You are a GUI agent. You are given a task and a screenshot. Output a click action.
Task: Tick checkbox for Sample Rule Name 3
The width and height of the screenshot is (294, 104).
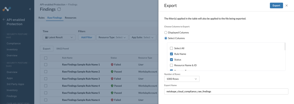pos(46,79)
